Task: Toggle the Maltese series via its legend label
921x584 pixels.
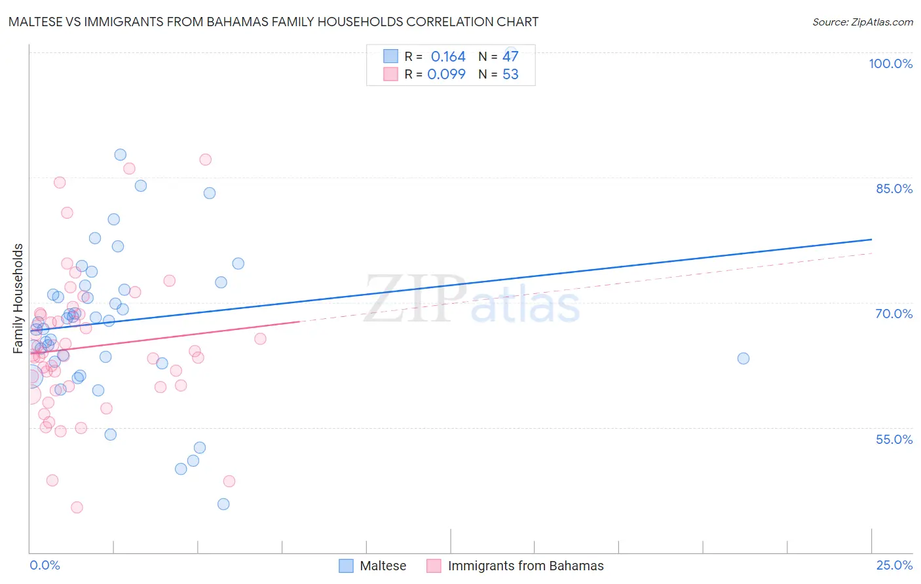Action: click(x=383, y=566)
